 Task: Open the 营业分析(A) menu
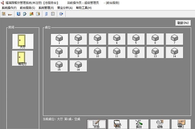(x=65, y=8)
